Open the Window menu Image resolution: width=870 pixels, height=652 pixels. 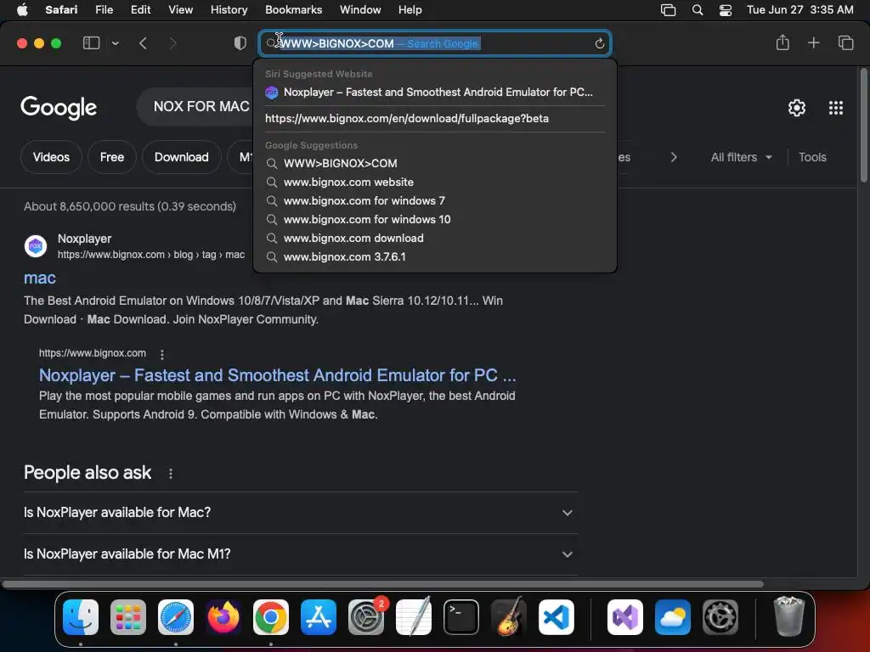(360, 9)
